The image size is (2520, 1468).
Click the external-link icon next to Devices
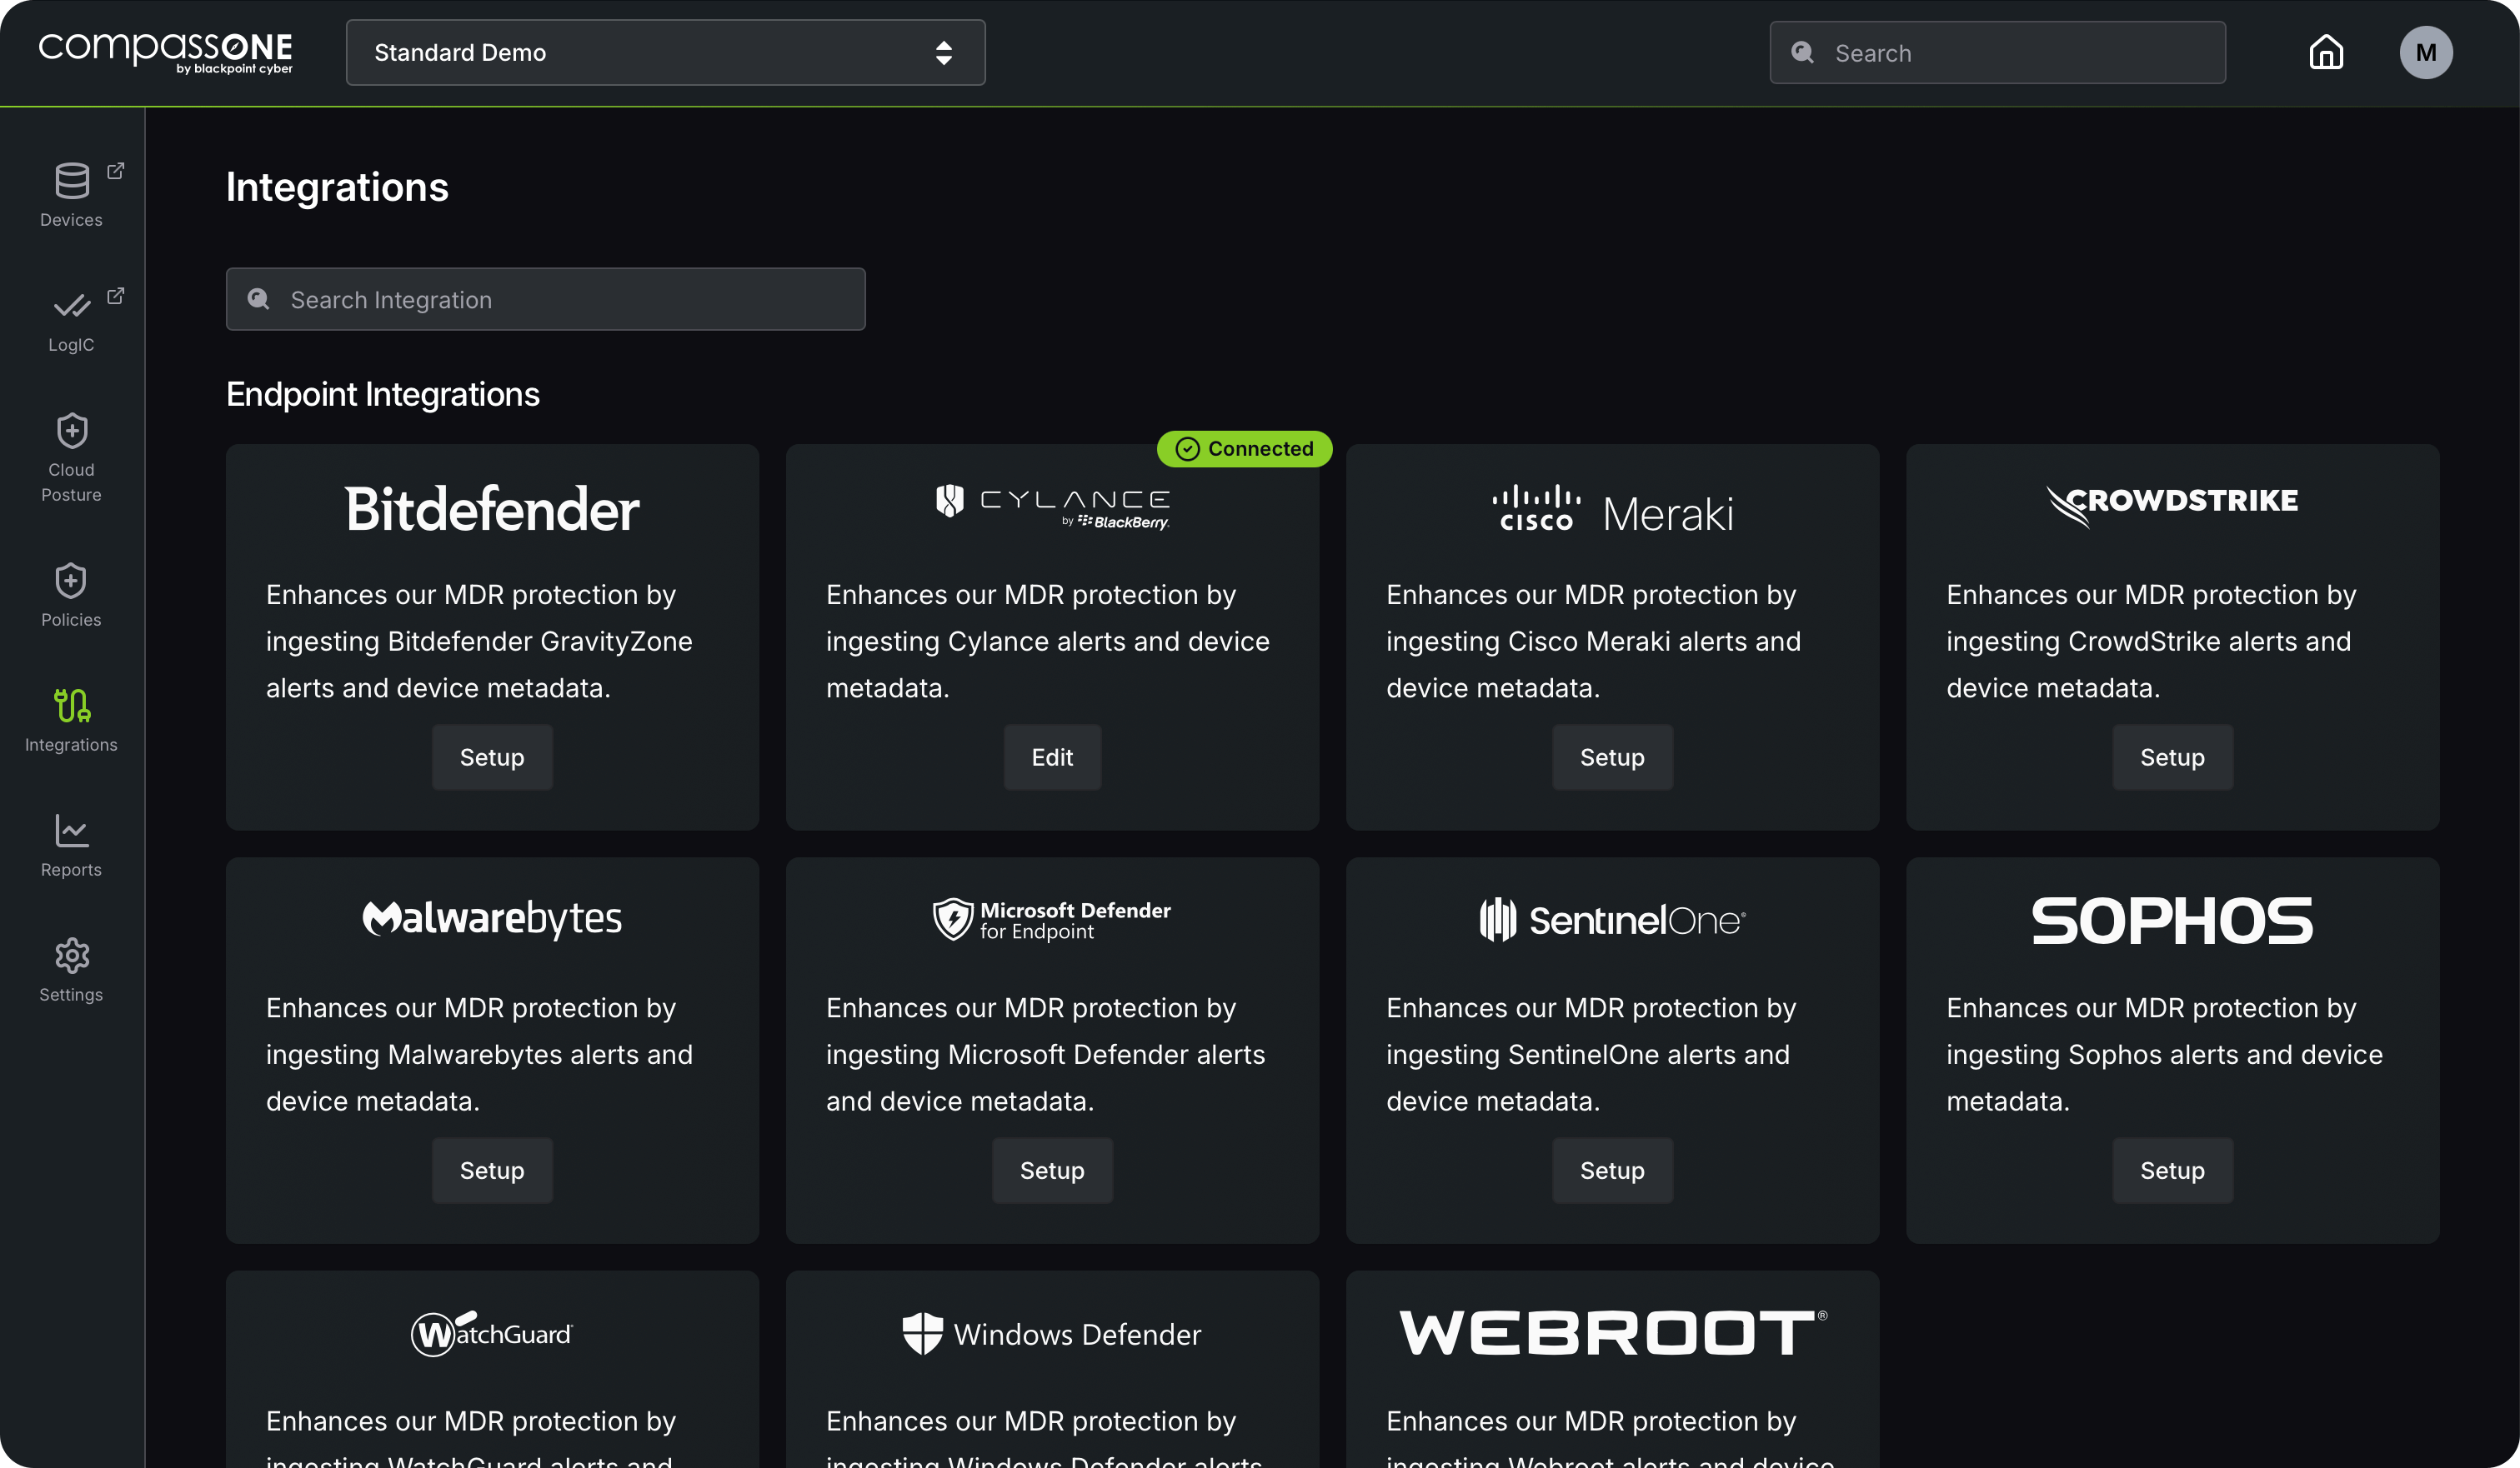click(x=116, y=171)
